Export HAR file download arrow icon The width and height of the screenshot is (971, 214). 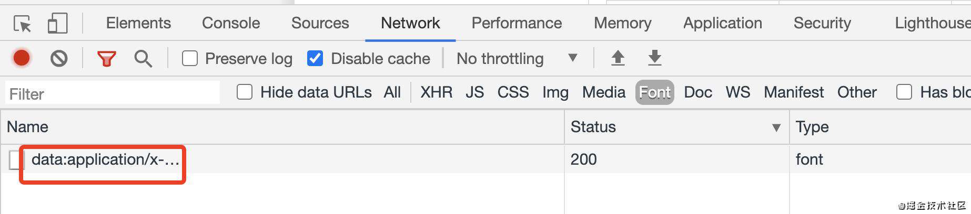pyautogui.click(x=655, y=58)
